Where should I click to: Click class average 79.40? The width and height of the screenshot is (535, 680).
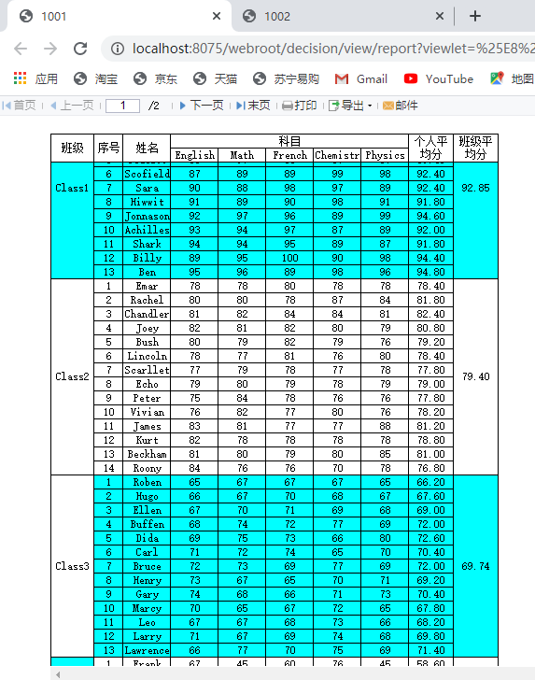[x=475, y=376]
